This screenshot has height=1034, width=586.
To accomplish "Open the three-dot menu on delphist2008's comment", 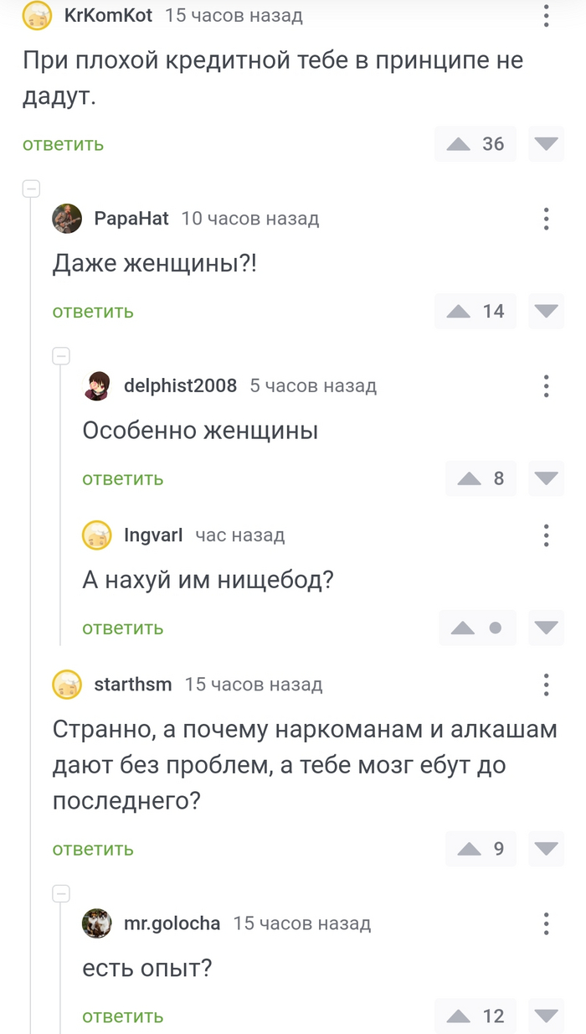I will [547, 386].
